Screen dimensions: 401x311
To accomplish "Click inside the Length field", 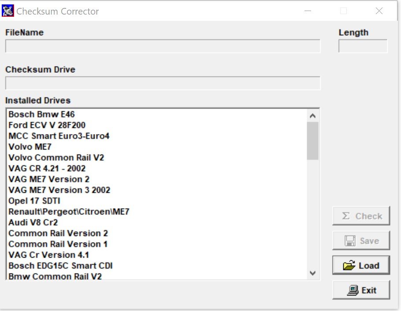I will pos(363,46).
